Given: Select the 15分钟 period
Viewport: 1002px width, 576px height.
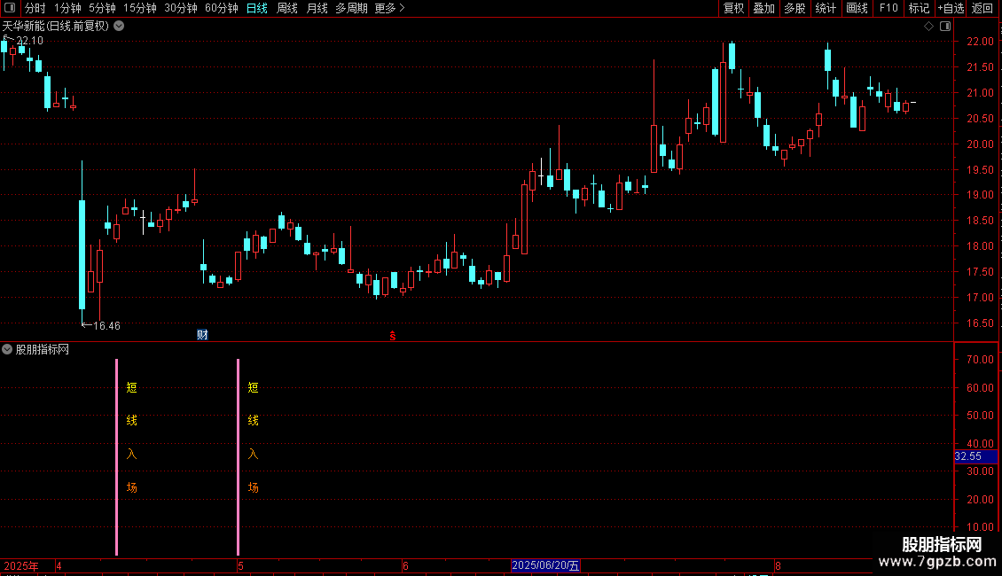Looking at the screenshot, I should click(x=139, y=8).
